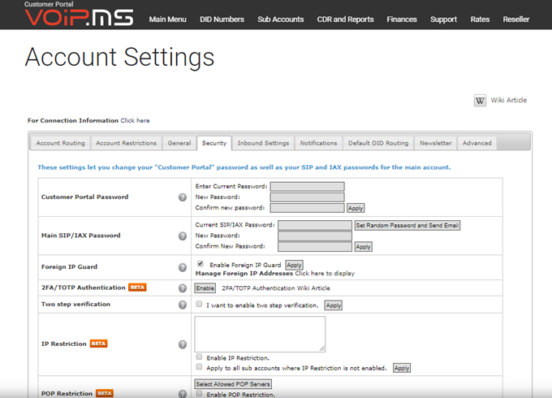The image size is (552, 398).
Task: Open the Wiki Article link
Action: pyautogui.click(x=509, y=101)
